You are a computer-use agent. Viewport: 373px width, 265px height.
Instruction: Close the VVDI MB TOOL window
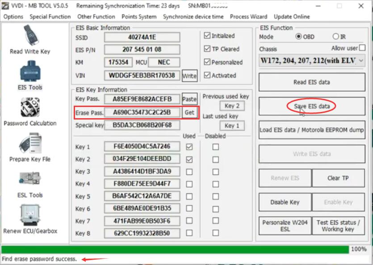click(x=361, y=6)
